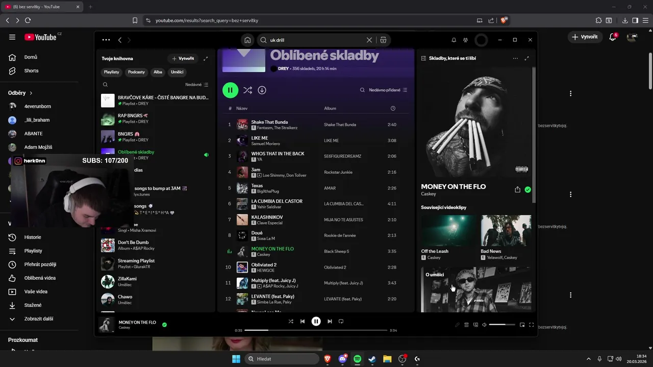Open the Spotify queue icon in bottom bar
The height and width of the screenshot is (367, 653).
click(x=466, y=325)
